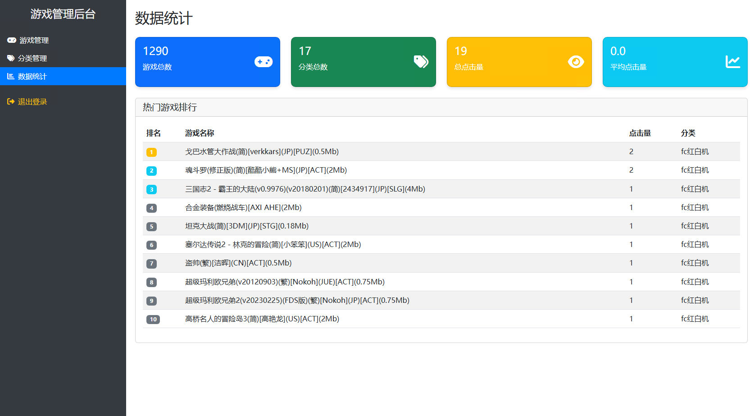This screenshot has height=416, width=750.
Task: Select the 坦克大战 game name
Action: pos(246,226)
